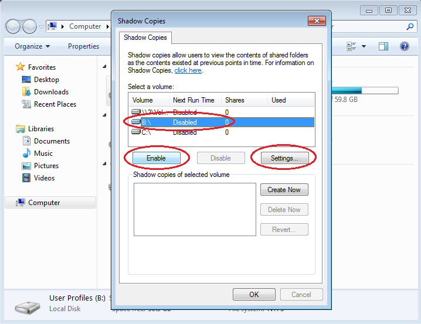Maximize the Explorer window
The image size is (421, 324).
388,11
